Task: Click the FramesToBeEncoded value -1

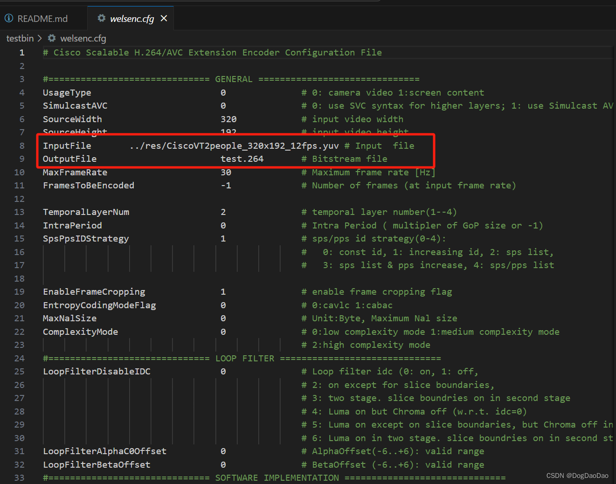Action: (226, 186)
